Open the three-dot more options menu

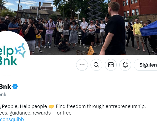pyautogui.click(x=82, y=65)
